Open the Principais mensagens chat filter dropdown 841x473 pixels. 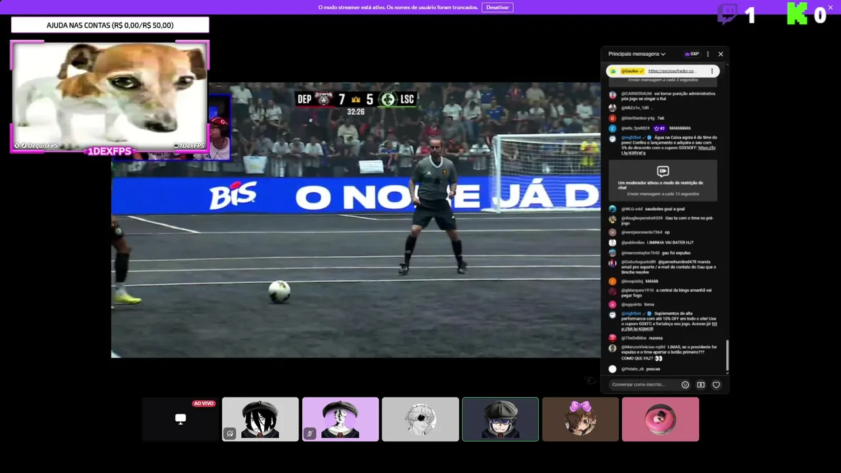point(637,54)
